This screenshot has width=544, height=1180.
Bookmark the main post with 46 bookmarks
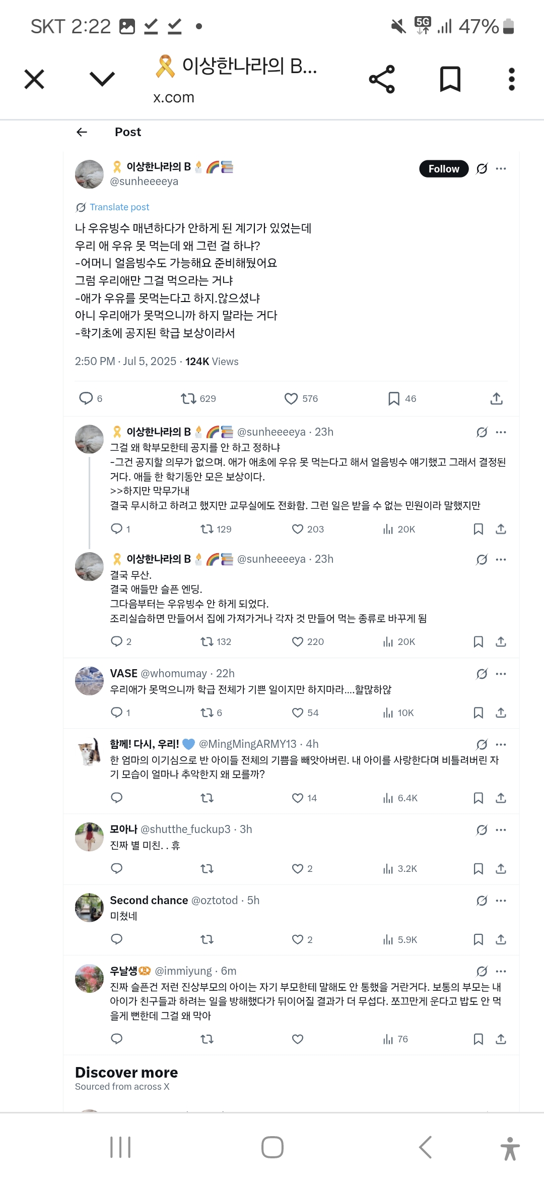click(394, 399)
